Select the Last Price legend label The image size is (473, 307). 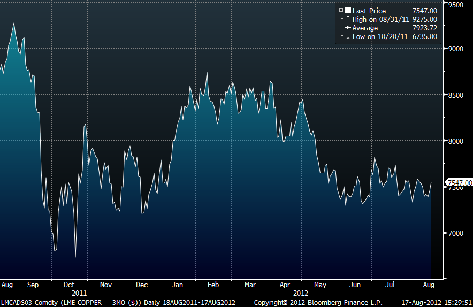(369, 11)
